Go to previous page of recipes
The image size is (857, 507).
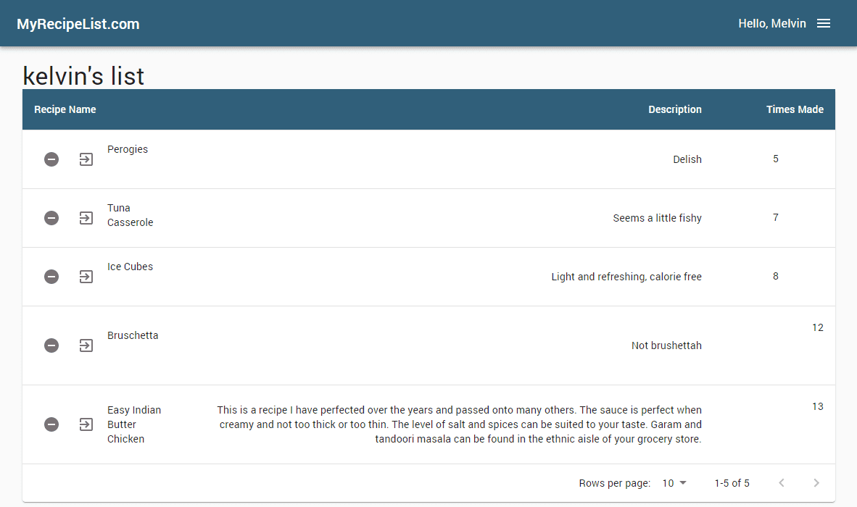coord(782,483)
